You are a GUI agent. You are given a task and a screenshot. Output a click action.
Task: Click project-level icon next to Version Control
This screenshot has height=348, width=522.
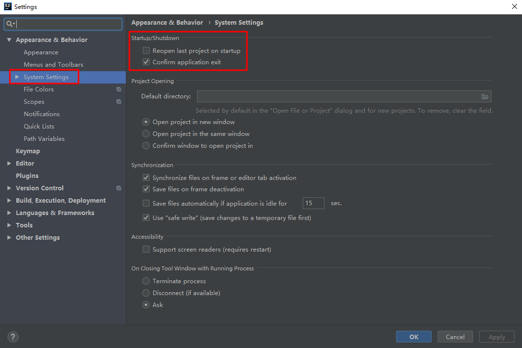click(119, 188)
